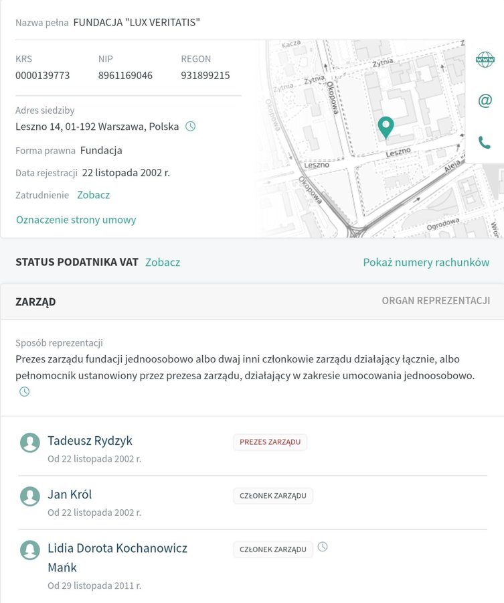Click Zobacz next to Status podatnika VAT
The height and width of the screenshot is (603, 504).
click(x=163, y=262)
